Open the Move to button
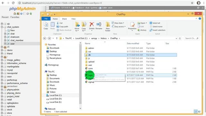 click(77, 26)
